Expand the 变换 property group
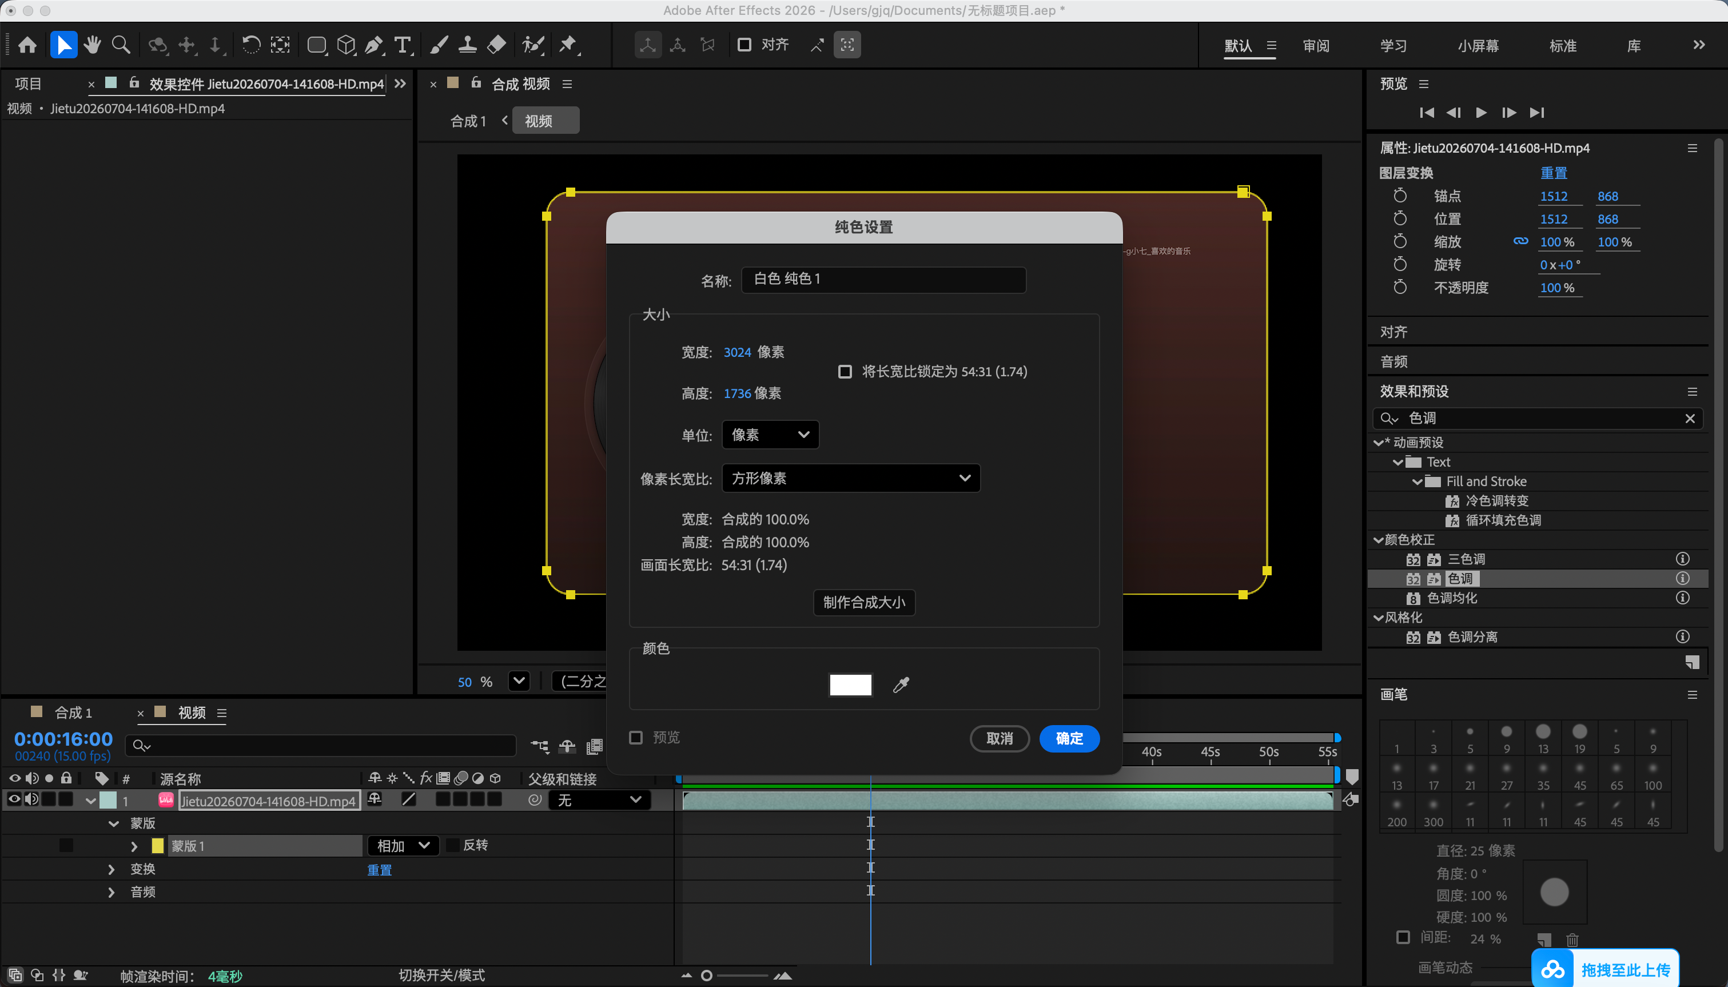The width and height of the screenshot is (1728, 987). (x=111, y=869)
